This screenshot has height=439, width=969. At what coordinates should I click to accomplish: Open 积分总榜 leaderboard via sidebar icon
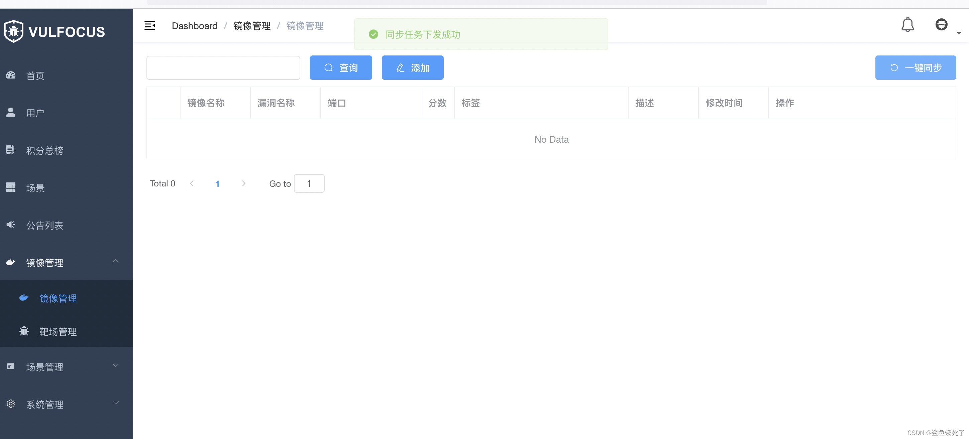tap(10, 150)
